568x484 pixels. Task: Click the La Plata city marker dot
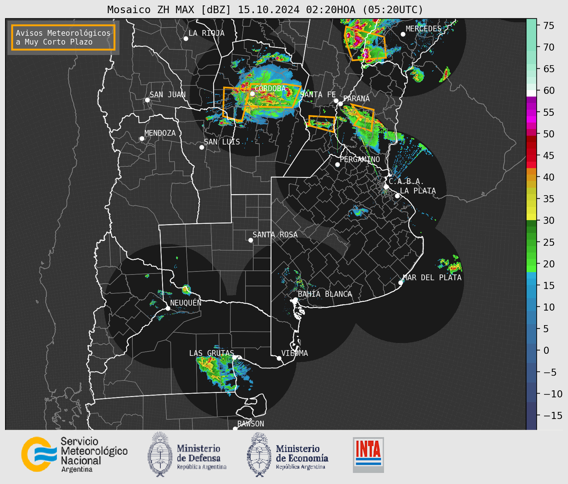(x=397, y=196)
